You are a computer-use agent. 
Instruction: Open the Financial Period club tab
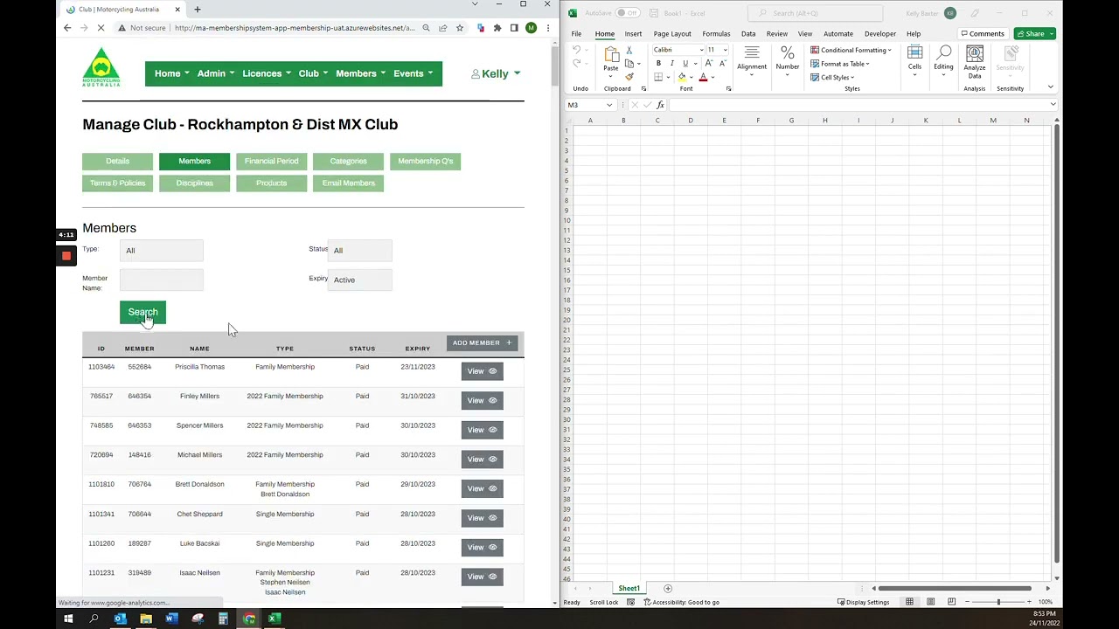pyautogui.click(x=272, y=162)
